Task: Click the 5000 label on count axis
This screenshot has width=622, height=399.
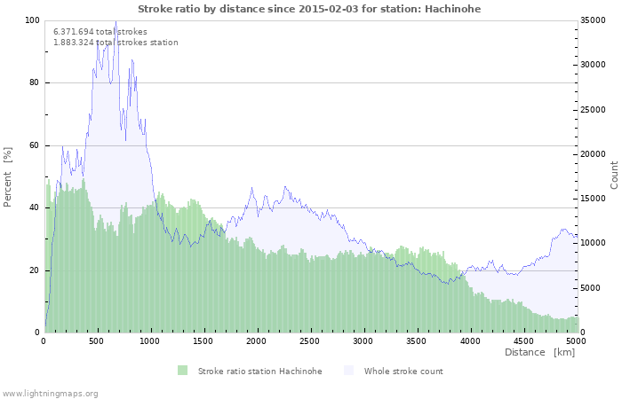Action: (x=591, y=288)
